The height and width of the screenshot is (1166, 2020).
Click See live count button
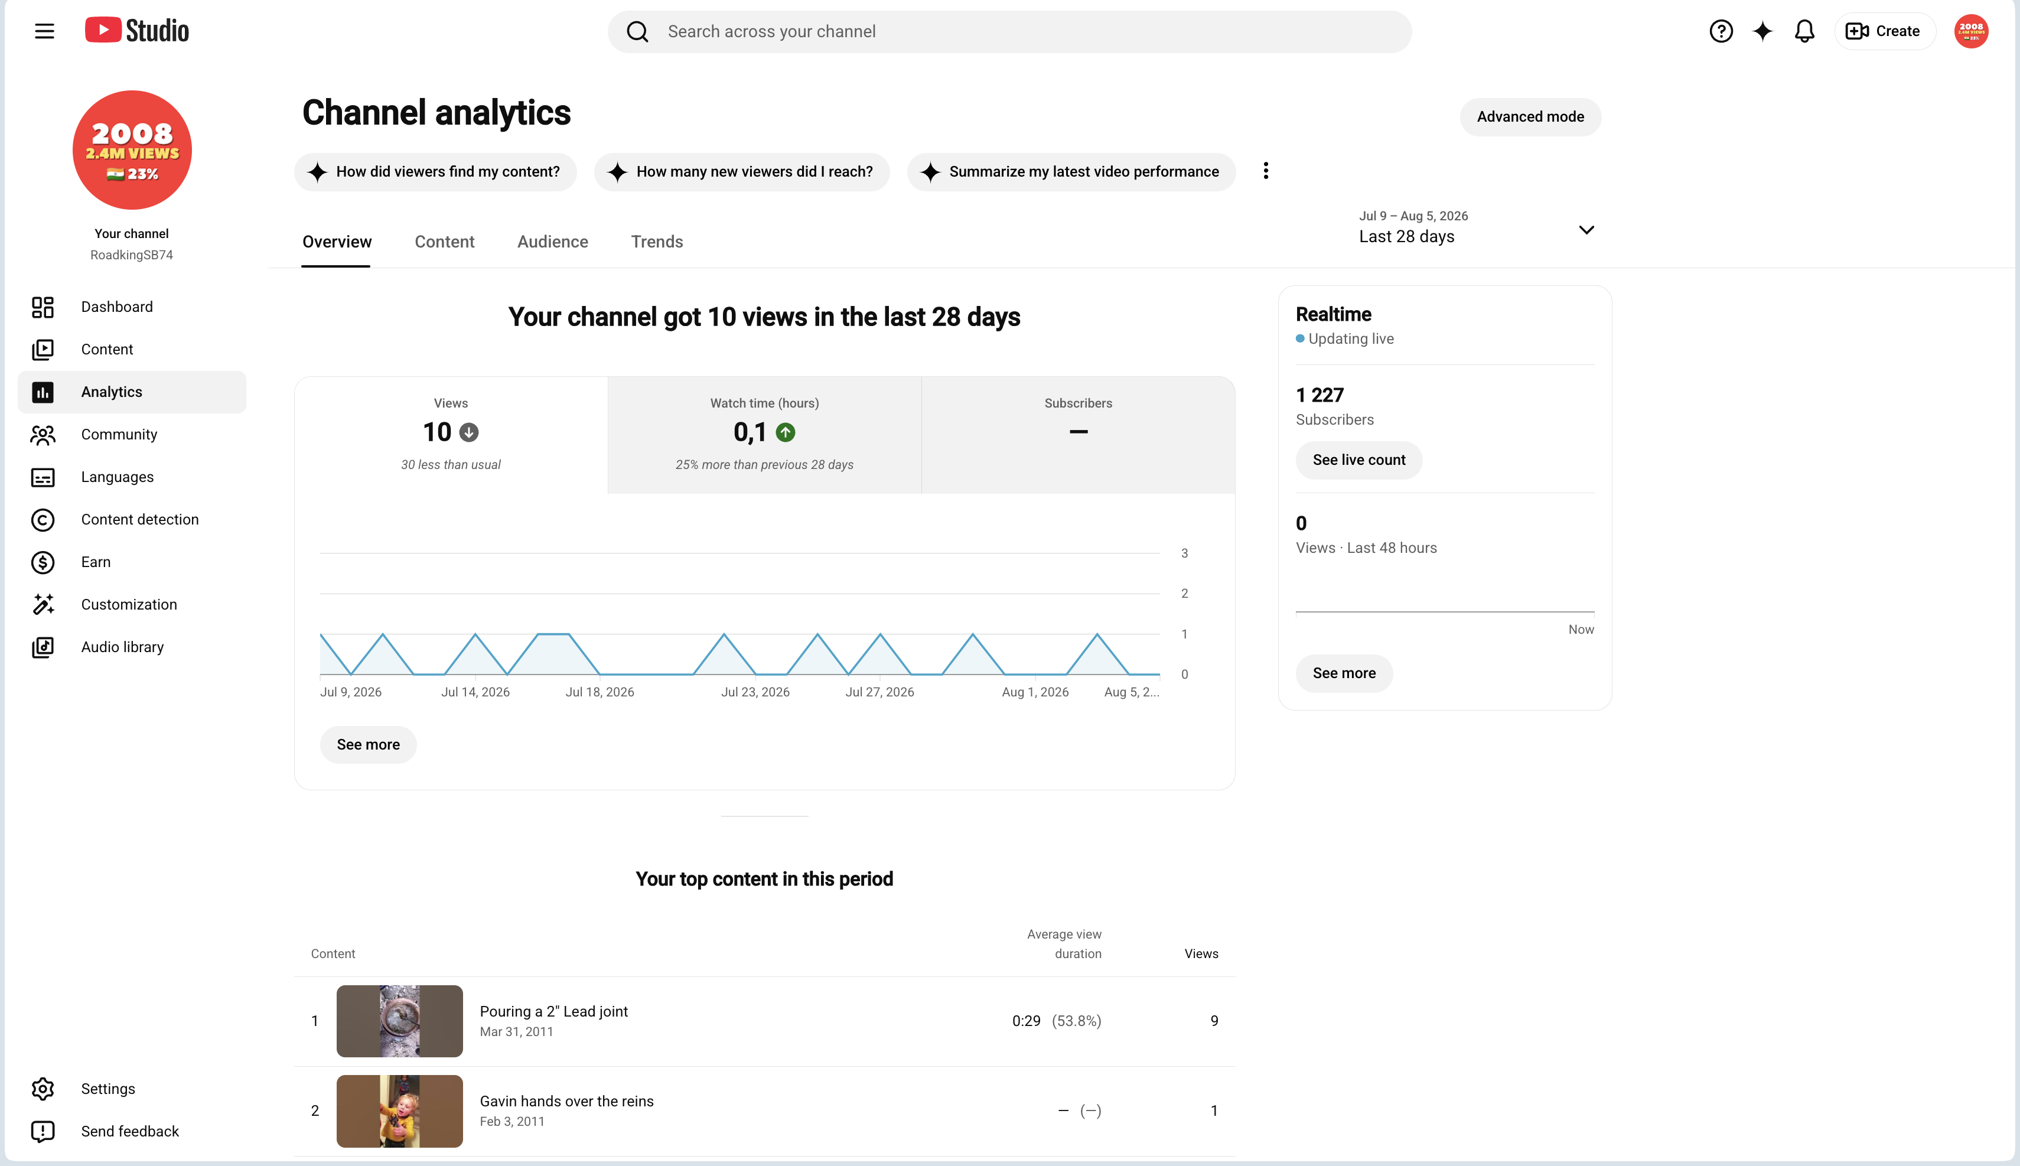(1358, 460)
